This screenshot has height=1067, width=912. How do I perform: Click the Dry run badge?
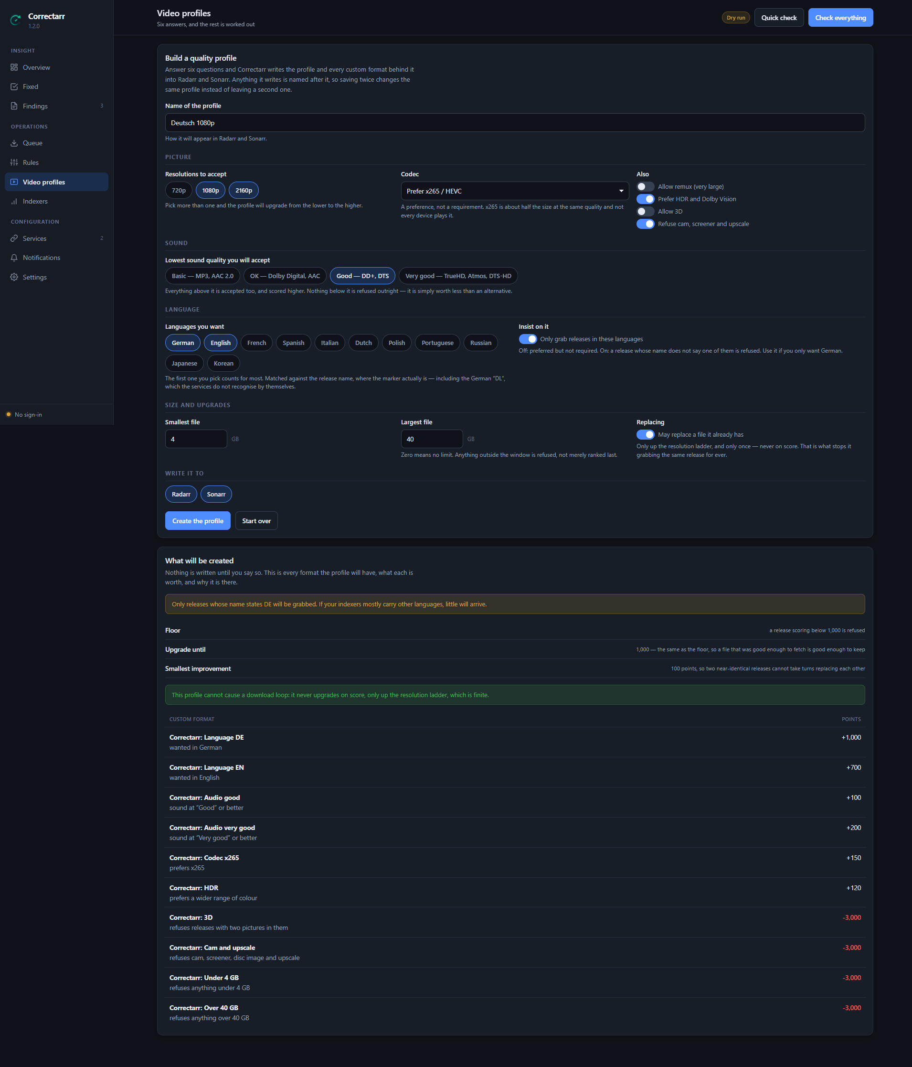click(735, 18)
